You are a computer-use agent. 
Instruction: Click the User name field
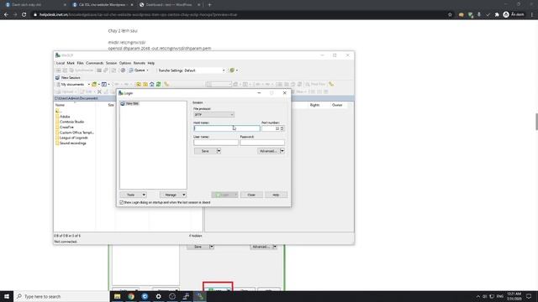(x=215, y=143)
